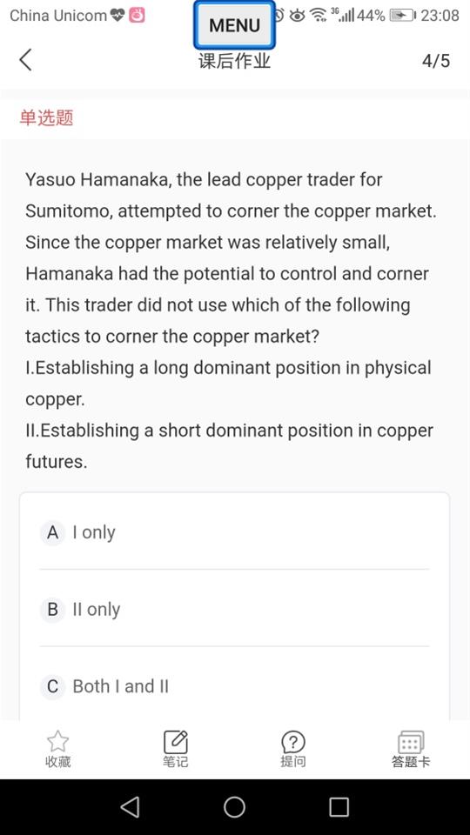Open the favorites star icon

[x=58, y=741]
